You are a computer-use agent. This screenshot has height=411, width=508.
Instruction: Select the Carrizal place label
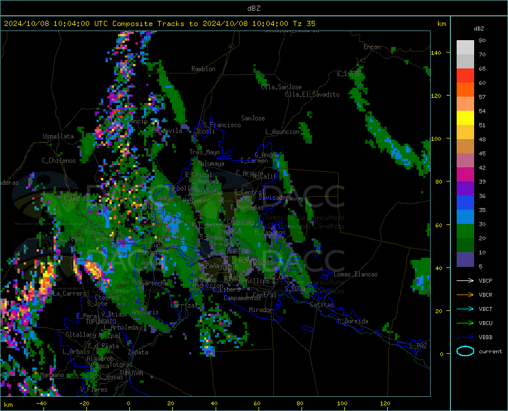pyautogui.click(x=184, y=305)
